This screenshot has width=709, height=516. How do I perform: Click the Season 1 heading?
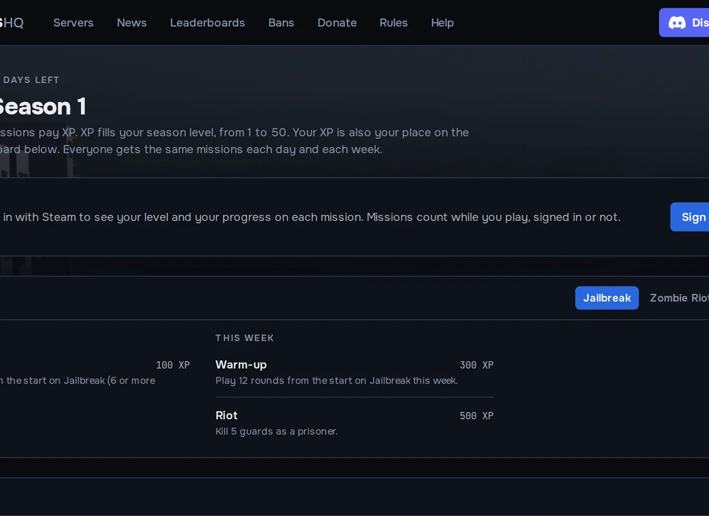pyautogui.click(x=43, y=107)
